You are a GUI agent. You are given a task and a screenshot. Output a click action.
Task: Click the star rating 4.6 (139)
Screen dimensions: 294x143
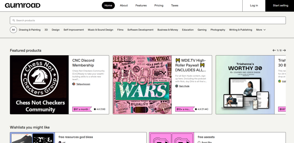pos(99,109)
